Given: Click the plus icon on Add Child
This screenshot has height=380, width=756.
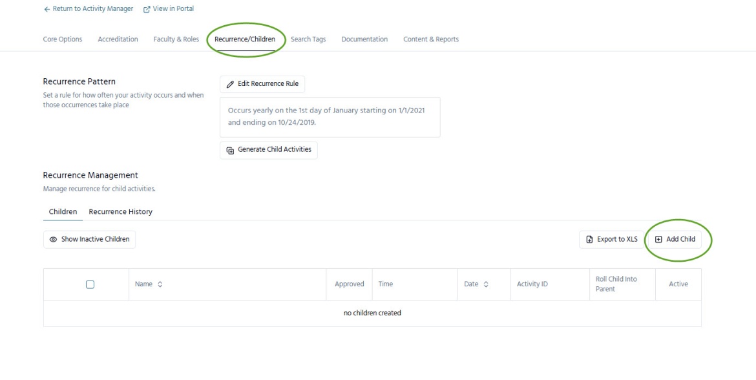Looking at the screenshot, I should 658,239.
